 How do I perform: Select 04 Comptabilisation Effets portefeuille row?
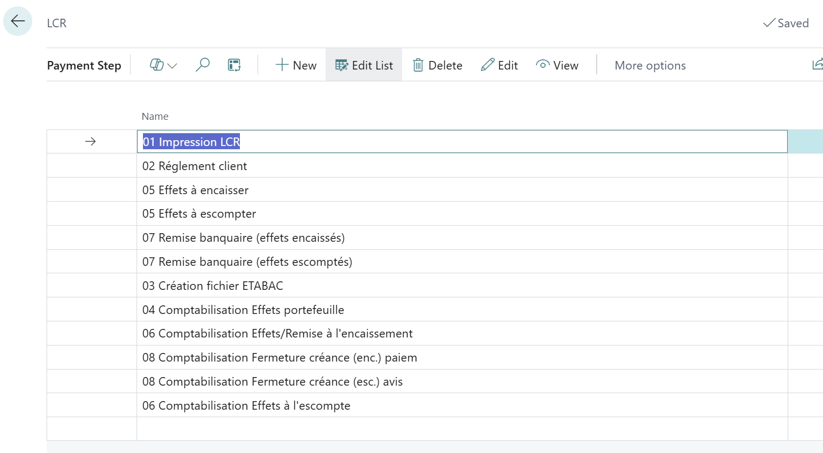coord(243,310)
